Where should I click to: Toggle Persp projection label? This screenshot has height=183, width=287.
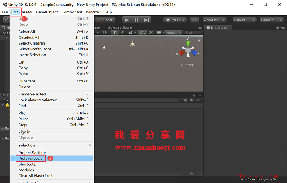pyautogui.click(x=187, y=65)
